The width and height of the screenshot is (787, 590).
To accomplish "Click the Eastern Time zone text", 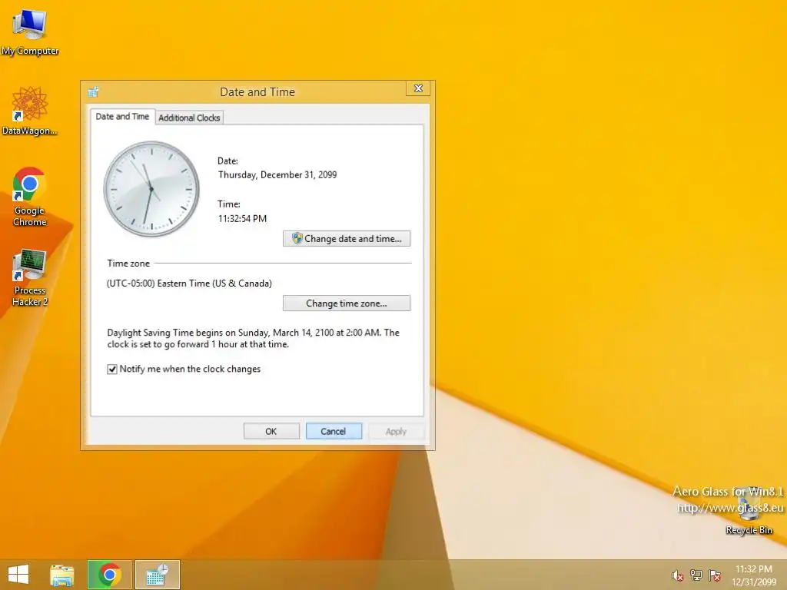I will pos(189,283).
